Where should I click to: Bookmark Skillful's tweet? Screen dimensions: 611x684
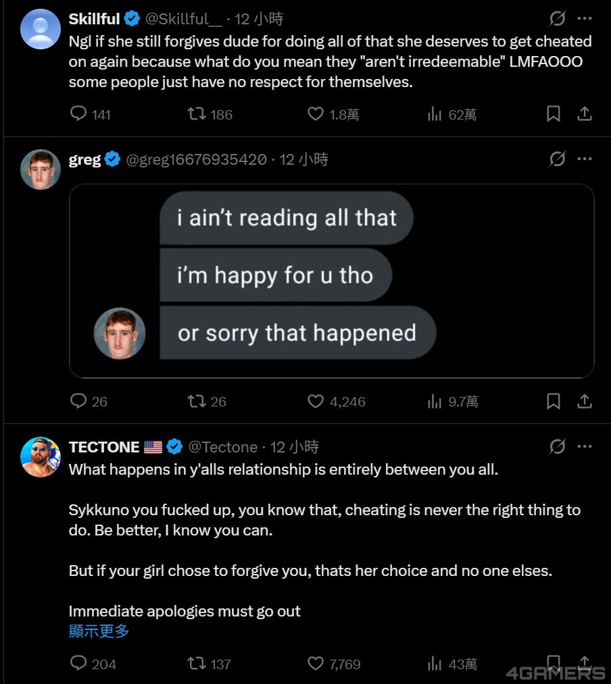coord(554,114)
